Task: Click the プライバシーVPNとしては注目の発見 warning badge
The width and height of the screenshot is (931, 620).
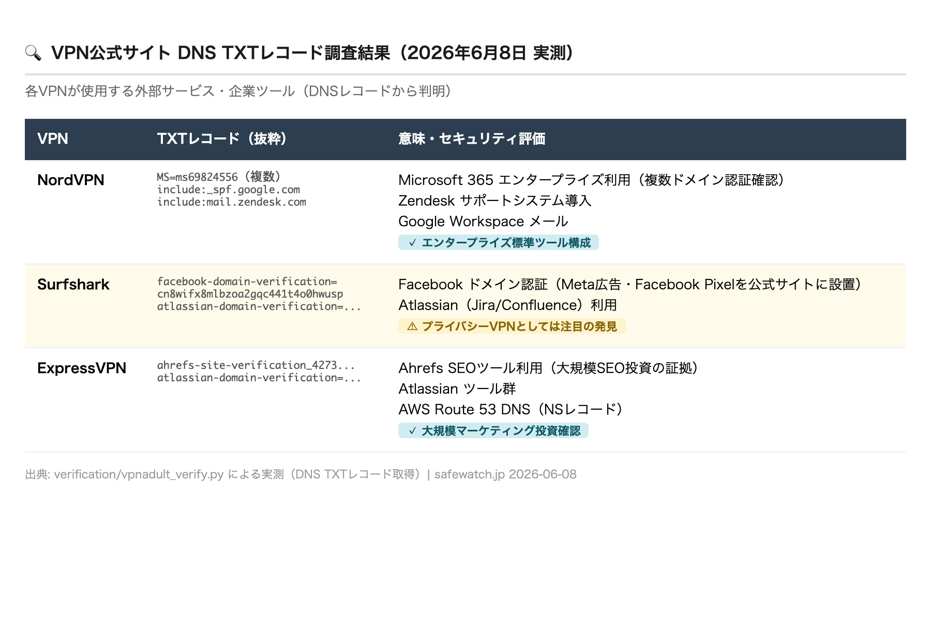Action: tap(512, 326)
